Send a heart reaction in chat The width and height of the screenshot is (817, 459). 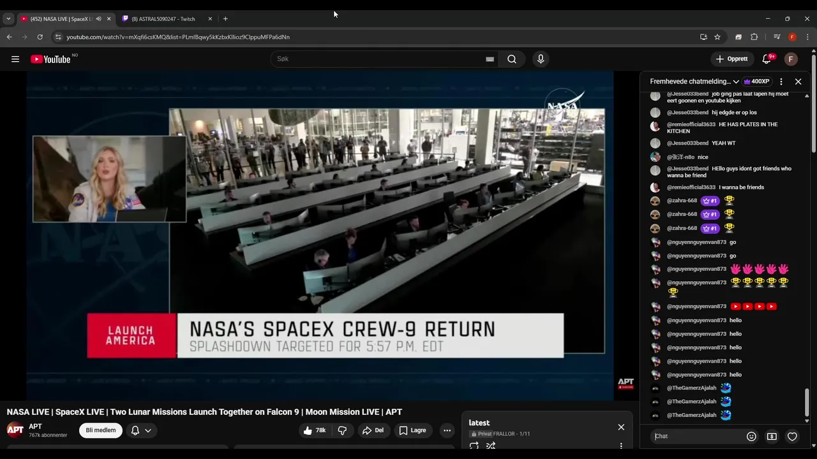click(x=792, y=437)
